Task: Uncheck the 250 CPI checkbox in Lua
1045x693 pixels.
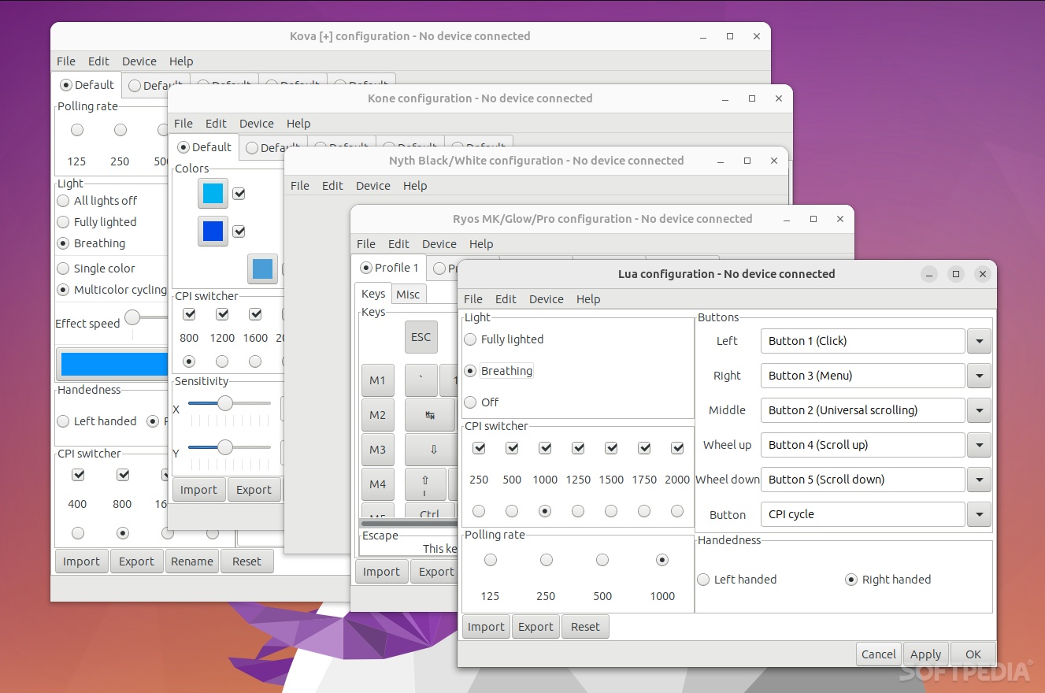Action: point(479,448)
